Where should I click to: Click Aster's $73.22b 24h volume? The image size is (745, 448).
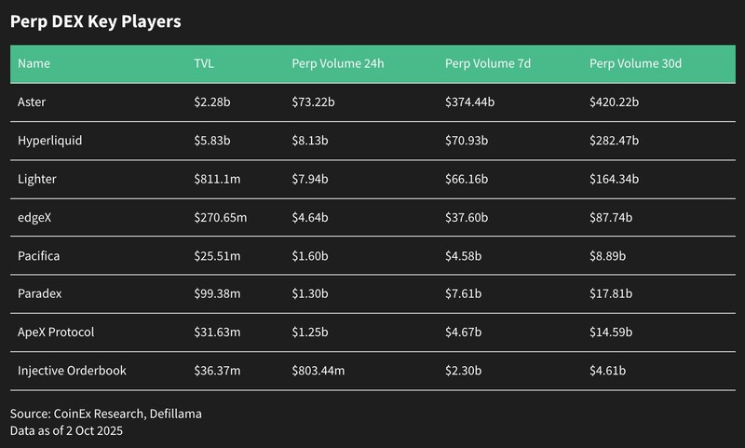pos(316,102)
